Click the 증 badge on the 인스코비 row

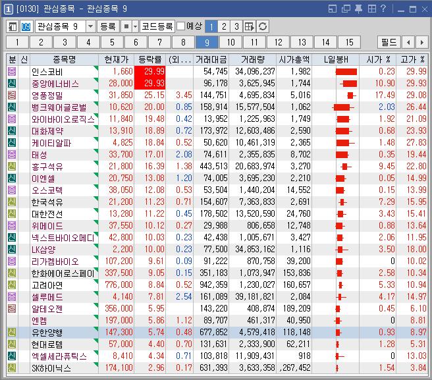[12, 71]
